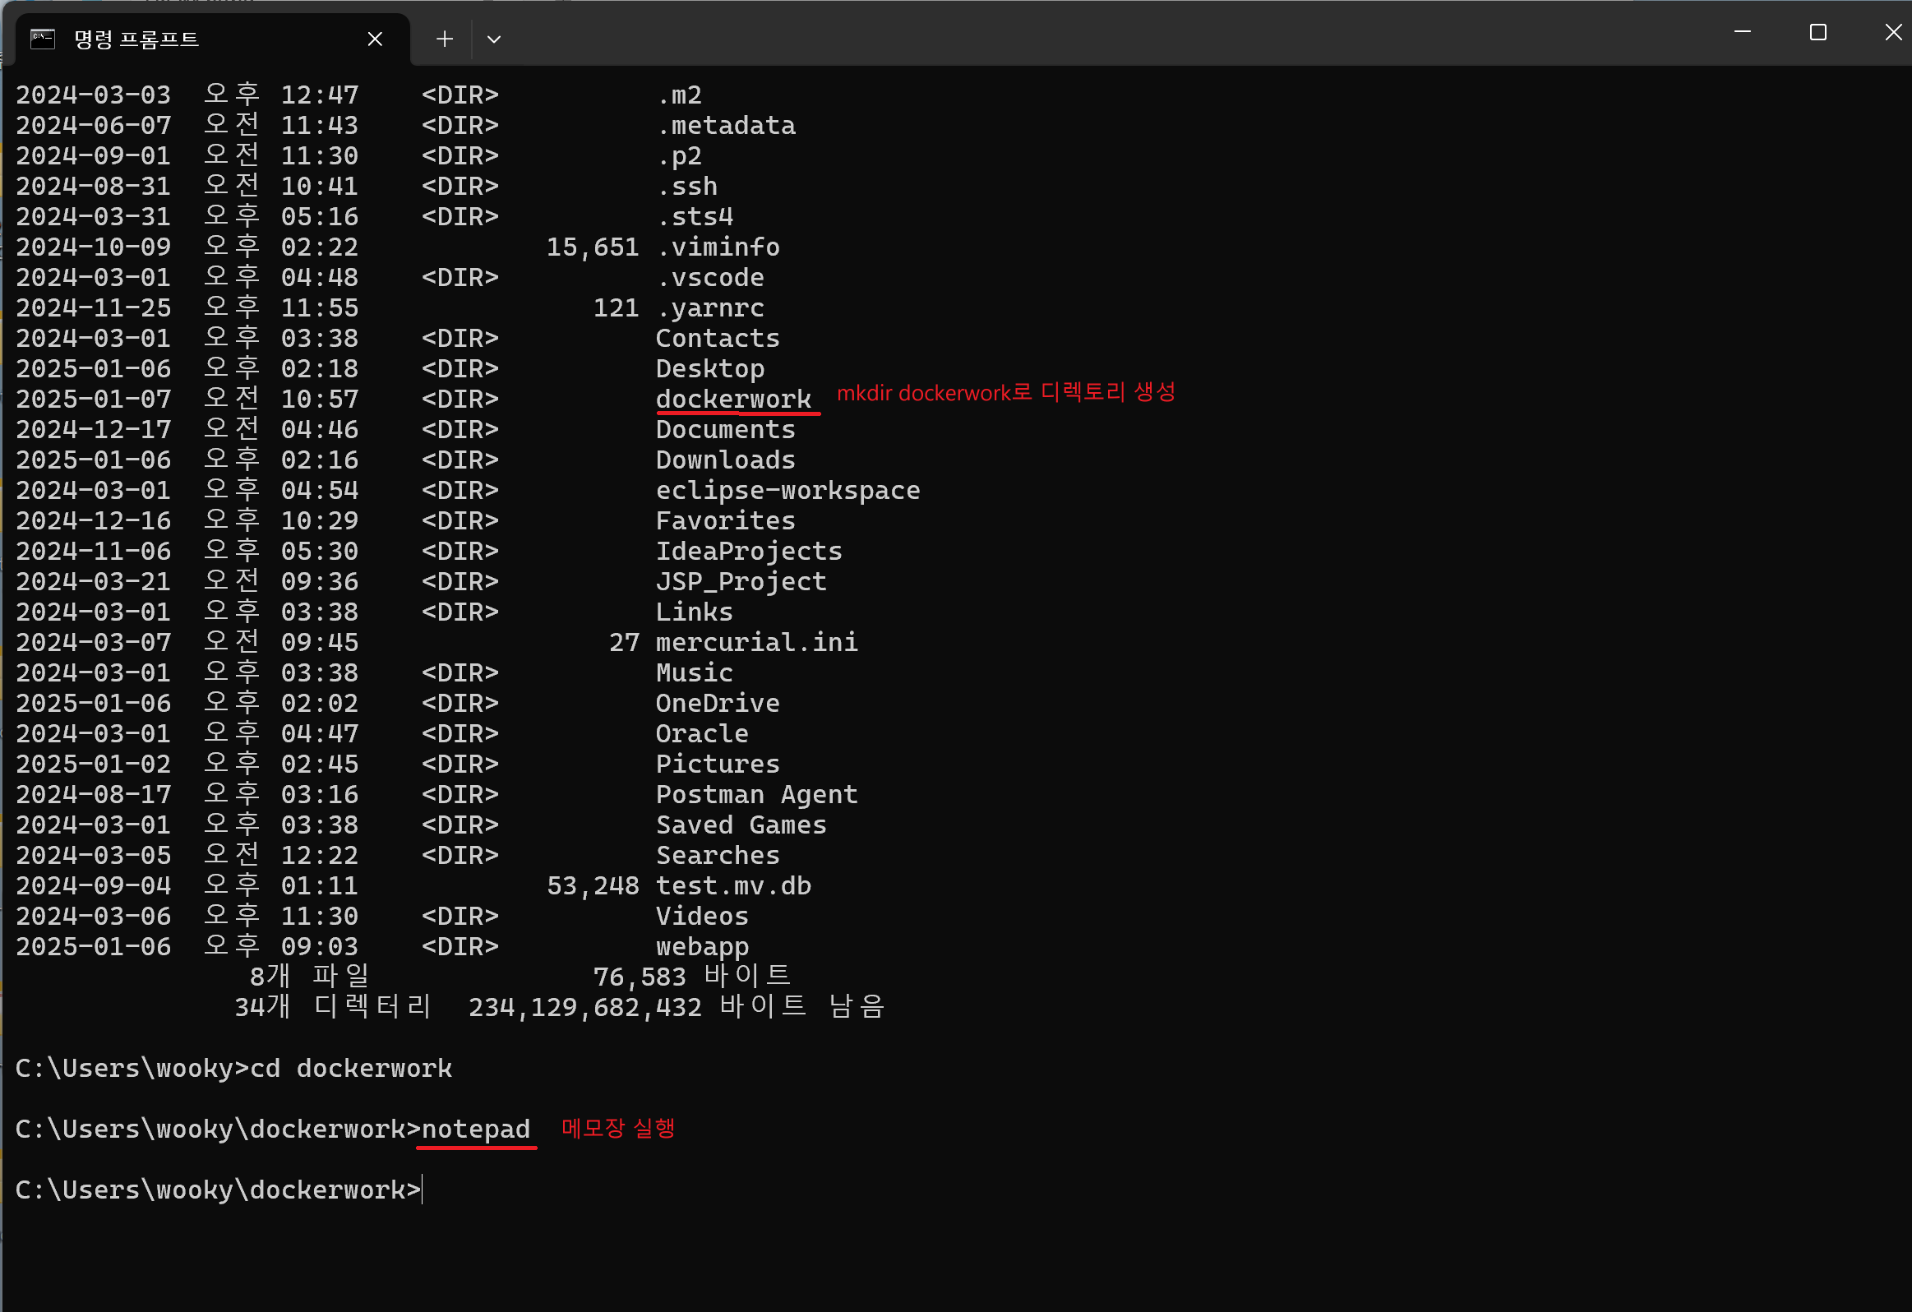Click the test.mv.db file entry
The height and width of the screenshot is (1312, 1912).
tap(733, 886)
